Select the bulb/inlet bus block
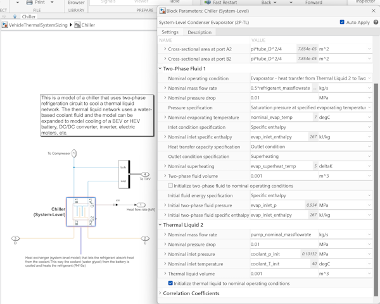The image size is (380, 304). tap(124, 174)
